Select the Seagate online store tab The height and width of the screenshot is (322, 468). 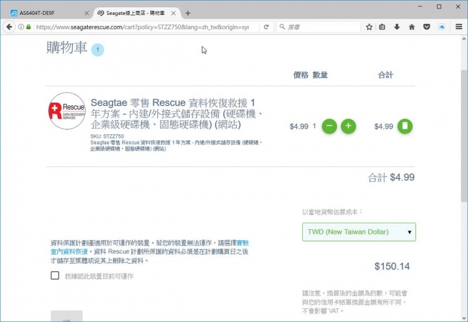coord(135,13)
